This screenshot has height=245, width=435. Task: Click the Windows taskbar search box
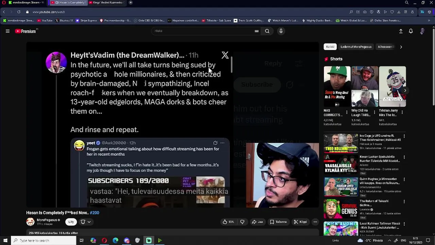pos(43,241)
